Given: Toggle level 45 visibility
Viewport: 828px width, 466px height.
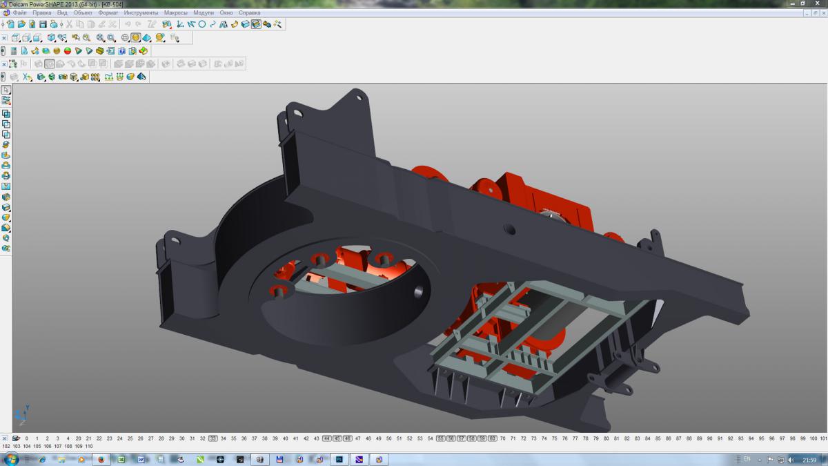Looking at the screenshot, I should point(337,438).
